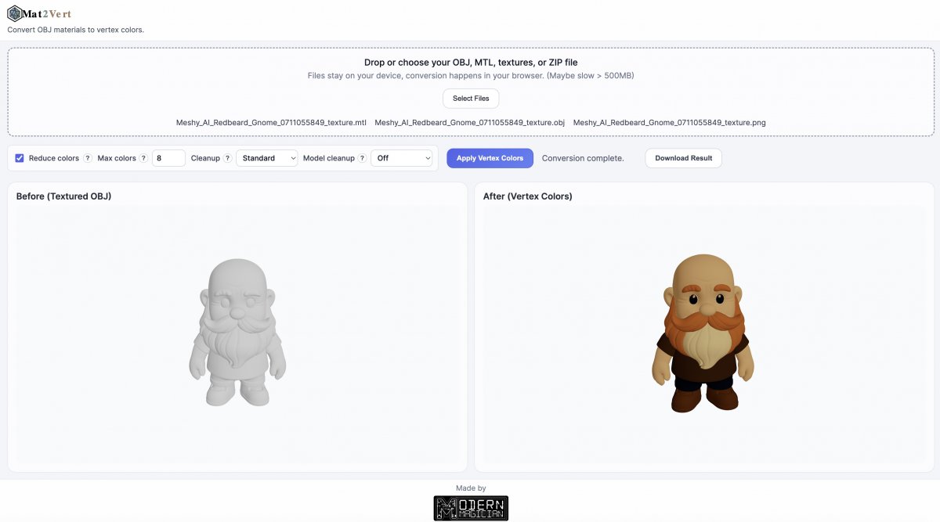This screenshot has width=940, height=522.
Task: Click Select Files button
Action: (x=471, y=99)
